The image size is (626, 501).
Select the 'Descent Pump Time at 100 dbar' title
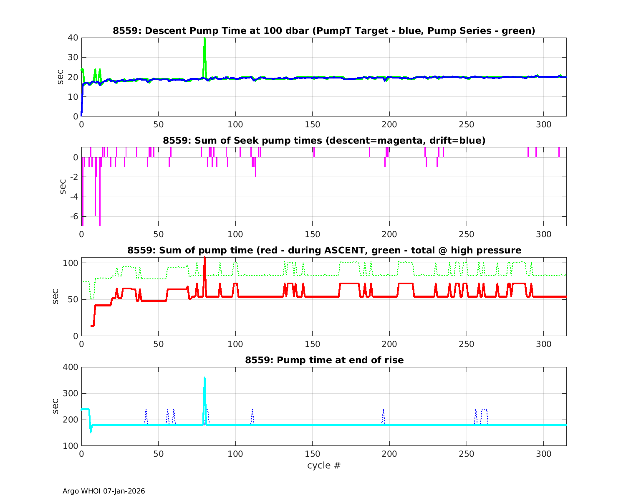324,30
